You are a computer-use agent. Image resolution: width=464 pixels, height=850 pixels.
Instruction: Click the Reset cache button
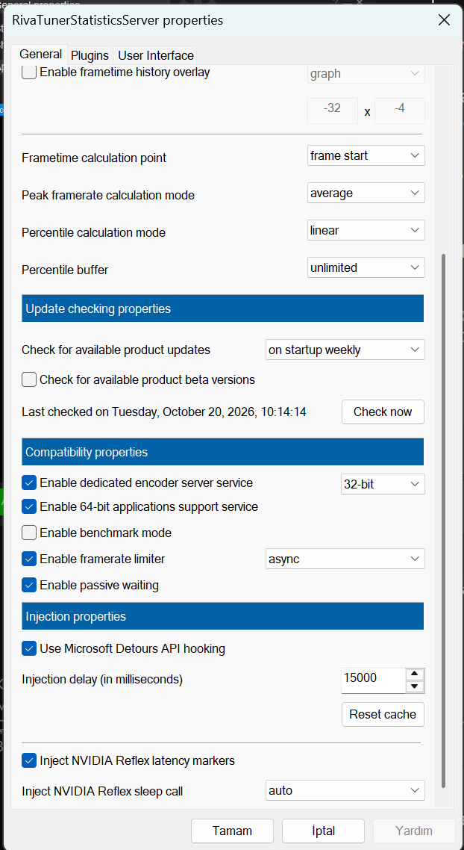(383, 714)
